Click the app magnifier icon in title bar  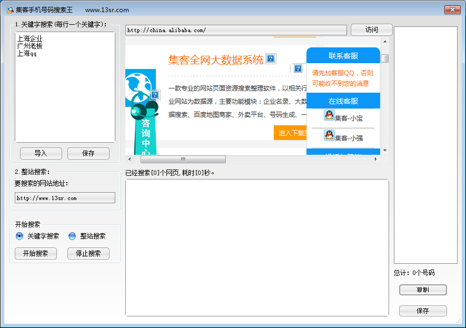(x=10, y=9)
